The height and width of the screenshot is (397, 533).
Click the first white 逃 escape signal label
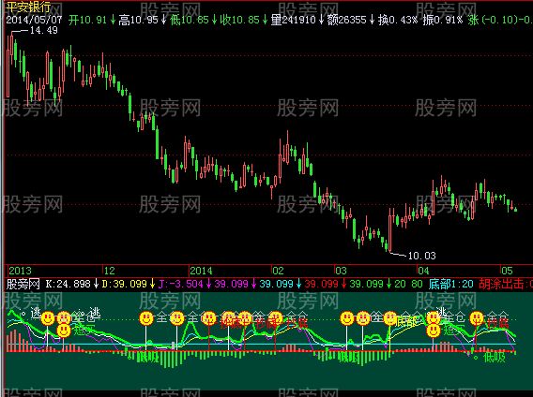point(36,313)
